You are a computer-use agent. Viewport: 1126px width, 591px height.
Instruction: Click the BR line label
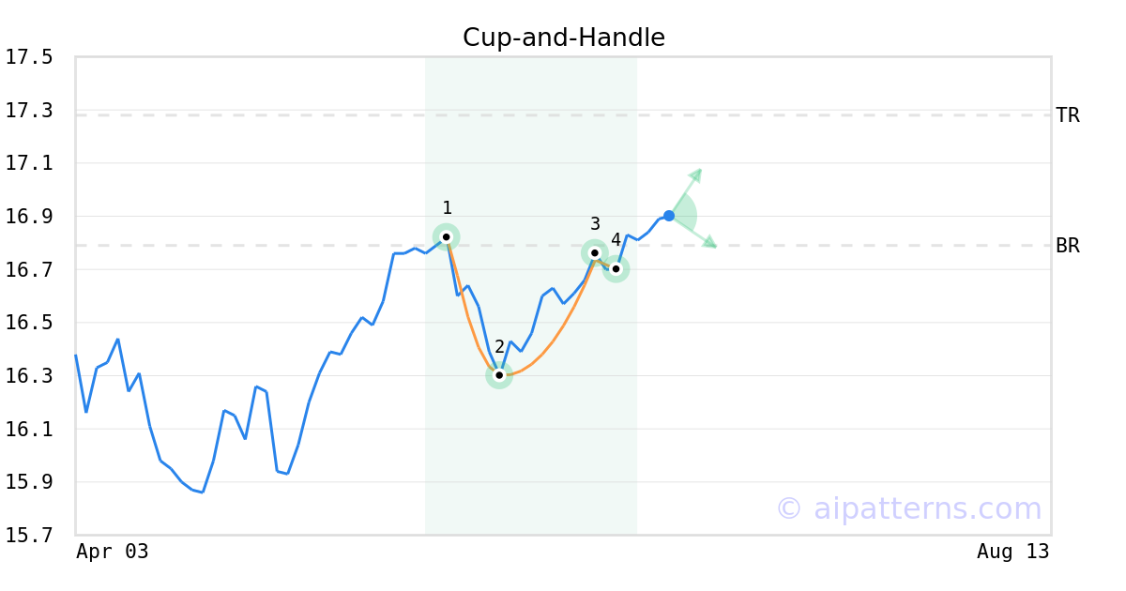pos(1068,246)
